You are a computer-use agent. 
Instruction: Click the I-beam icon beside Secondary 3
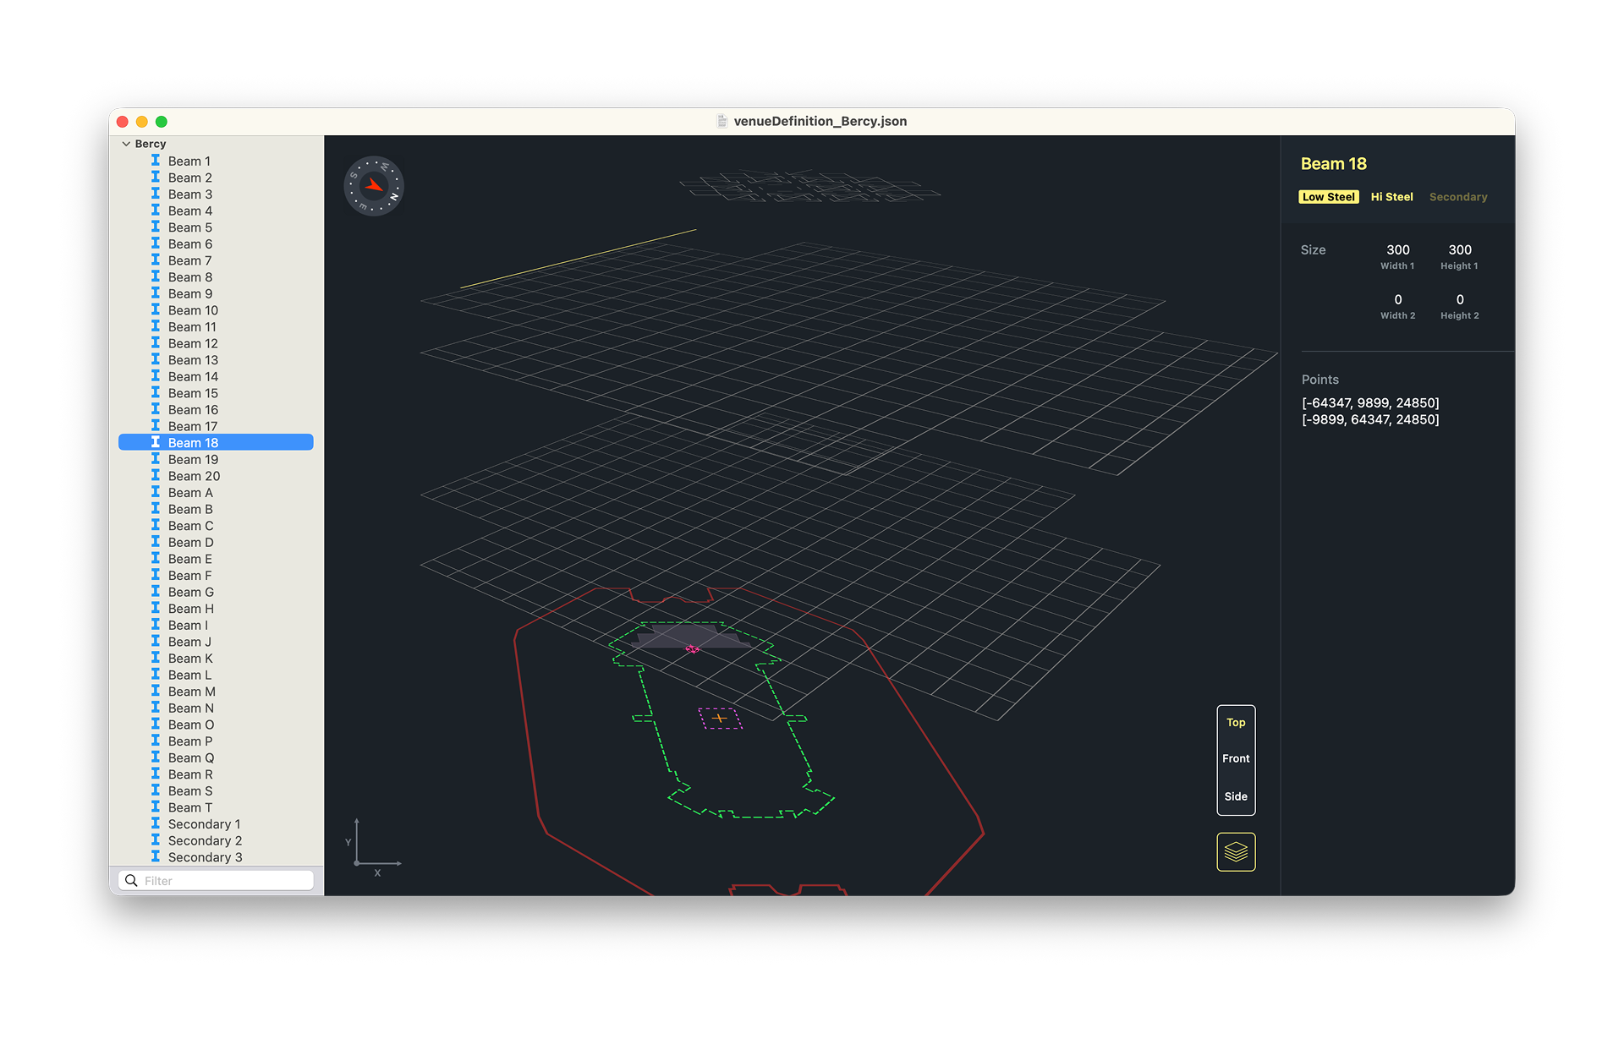click(156, 857)
